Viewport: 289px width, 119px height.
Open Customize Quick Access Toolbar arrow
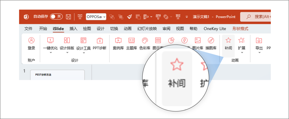(187, 17)
